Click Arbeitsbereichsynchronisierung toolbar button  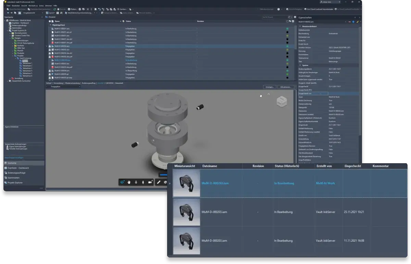pyautogui.click(x=79, y=13)
